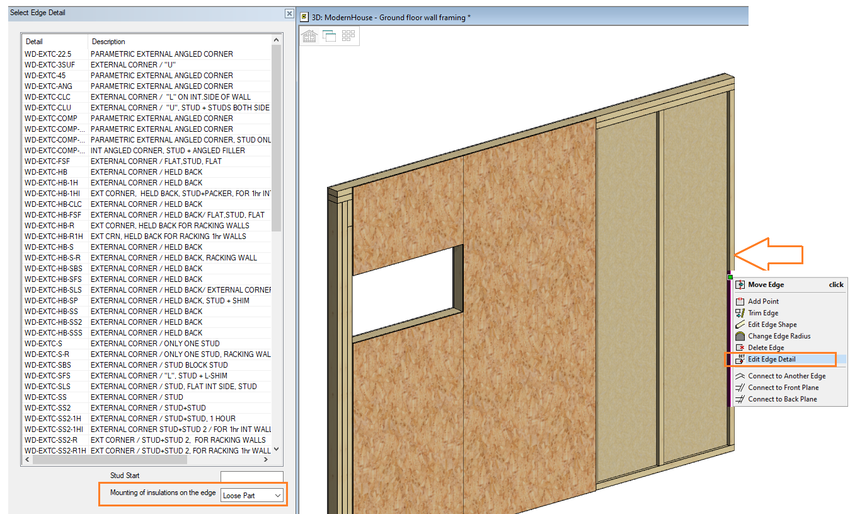Select Connect to Front Plane option
This screenshot has width=850, height=514.
[782, 388]
